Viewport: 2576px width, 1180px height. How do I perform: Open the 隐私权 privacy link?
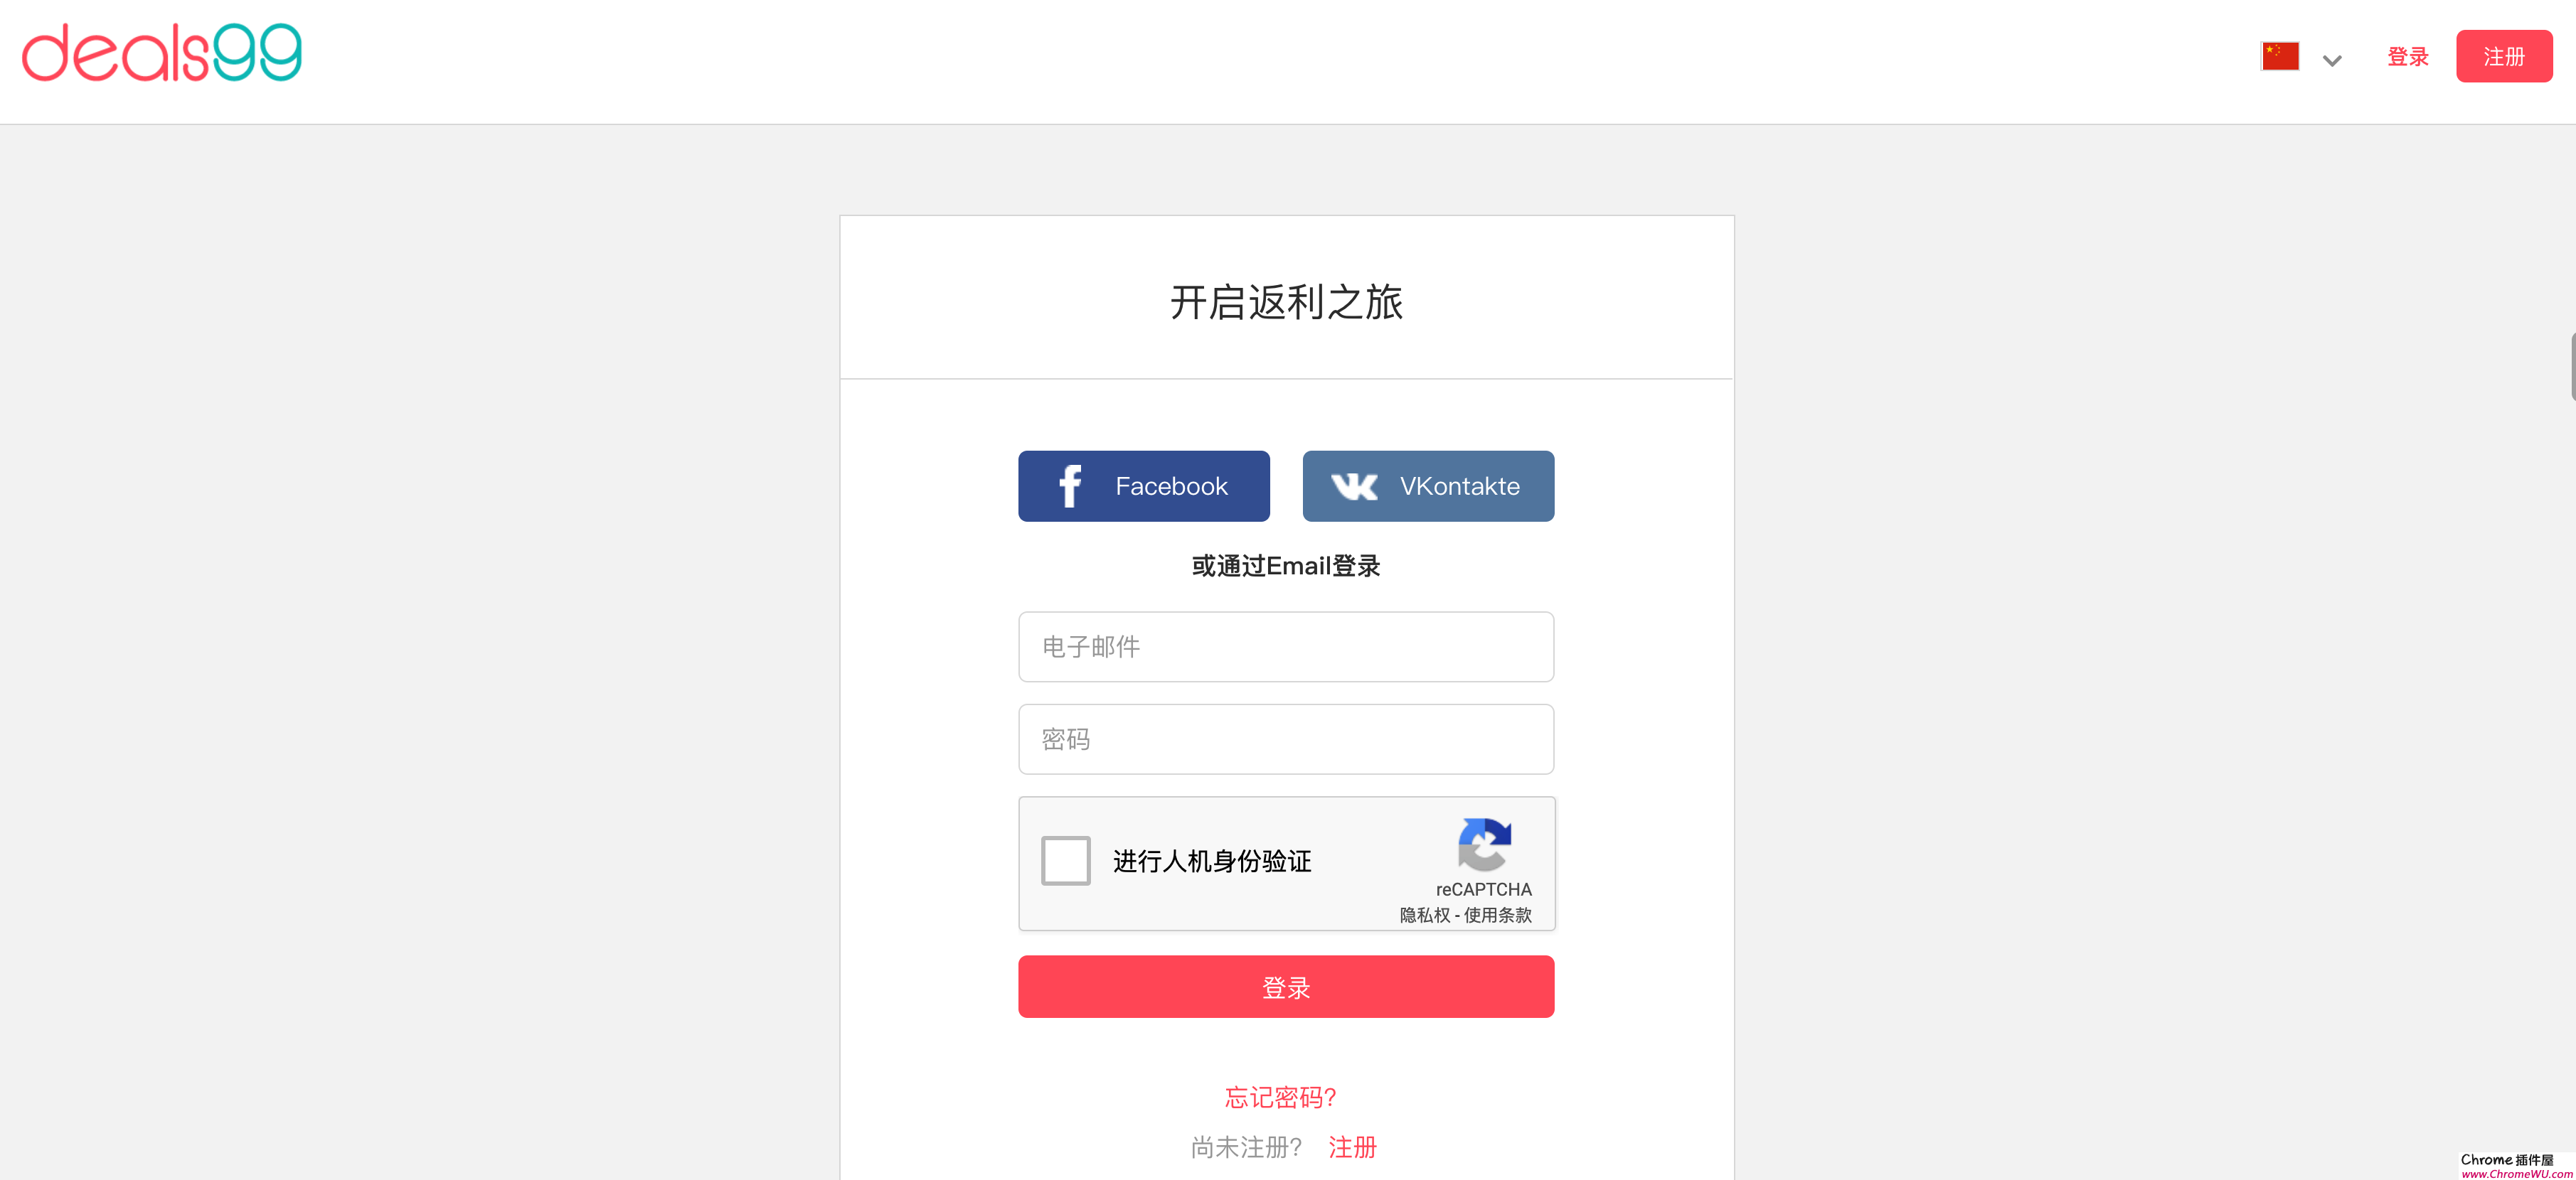[x=1424, y=916]
